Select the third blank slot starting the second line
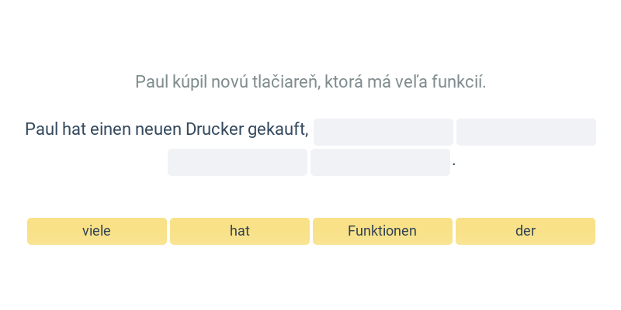Image resolution: width=621 pixels, height=310 pixels. 238,162
